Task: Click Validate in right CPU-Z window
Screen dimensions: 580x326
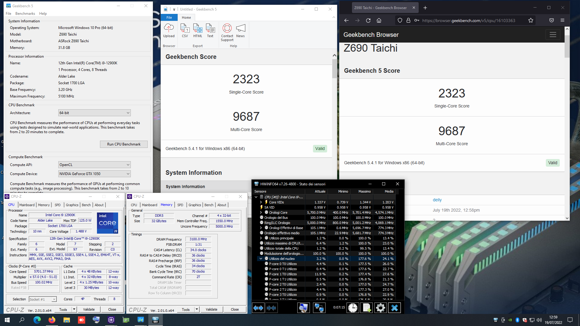Action: tap(211, 309)
